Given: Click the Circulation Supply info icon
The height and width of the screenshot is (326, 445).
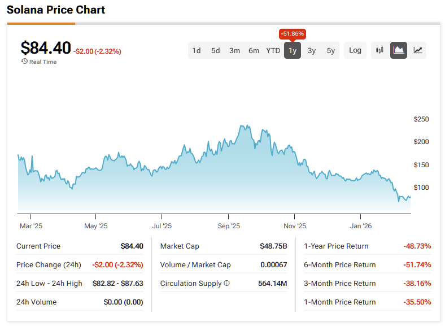Looking at the screenshot, I should [227, 284].
